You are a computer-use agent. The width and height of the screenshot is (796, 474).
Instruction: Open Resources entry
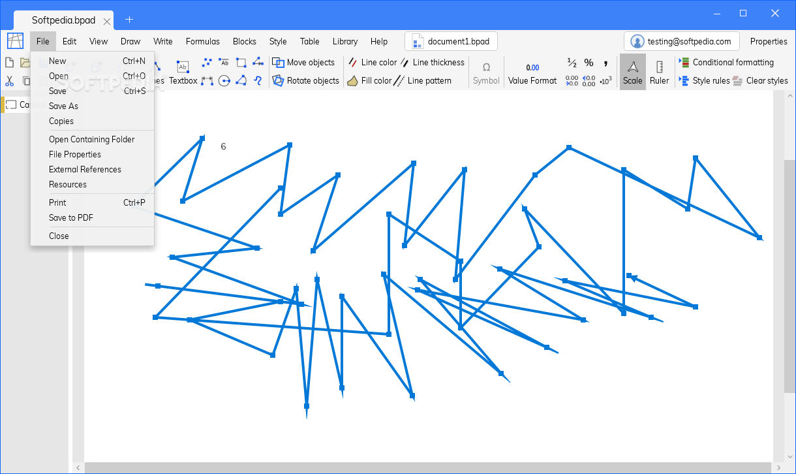[92, 184]
